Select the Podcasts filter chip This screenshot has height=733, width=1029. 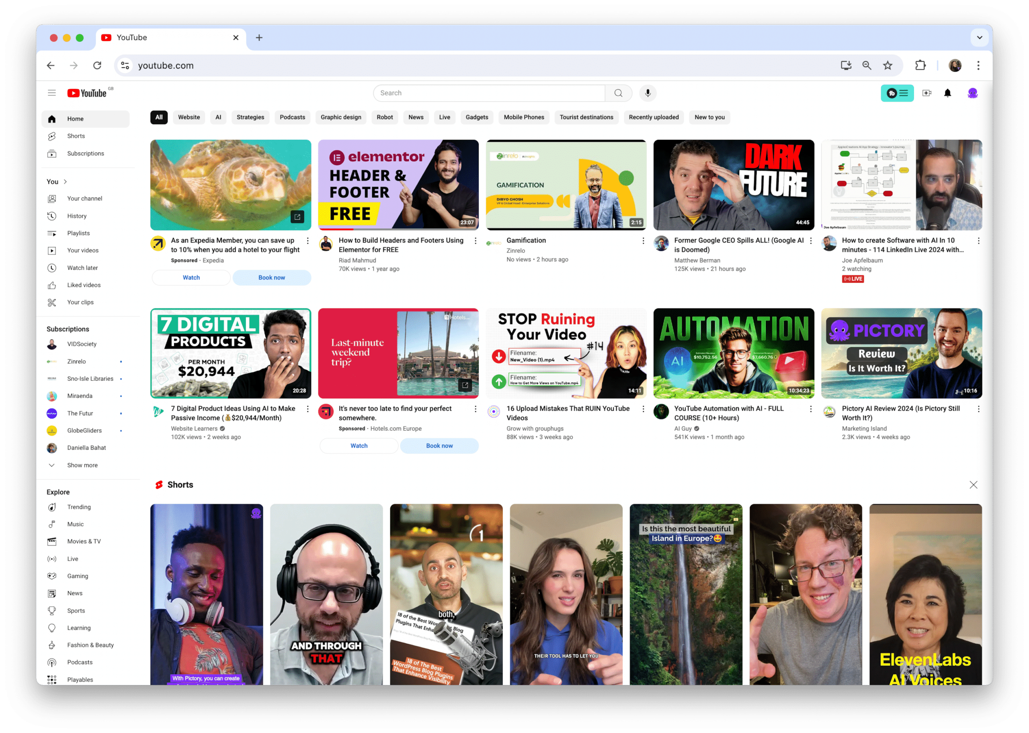[x=292, y=117]
